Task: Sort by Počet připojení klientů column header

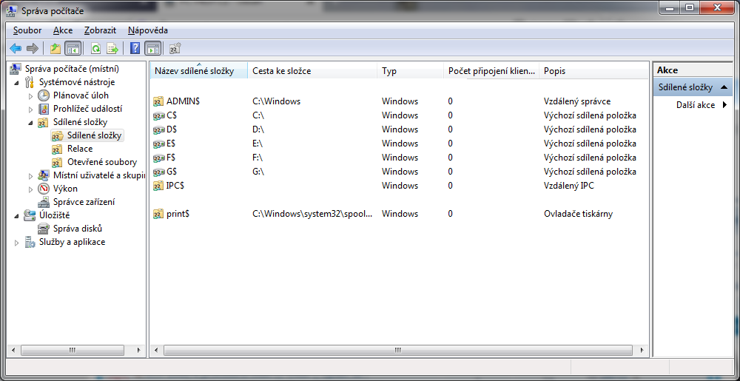Action: pyautogui.click(x=491, y=71)
